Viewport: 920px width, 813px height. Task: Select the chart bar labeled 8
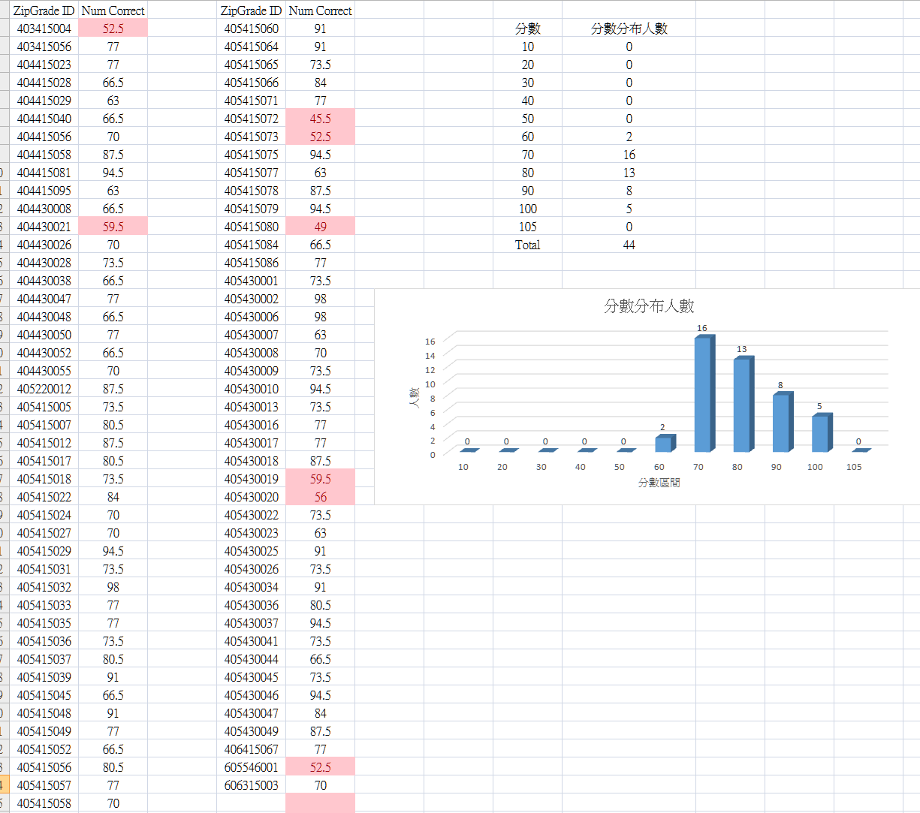(782, 423)
